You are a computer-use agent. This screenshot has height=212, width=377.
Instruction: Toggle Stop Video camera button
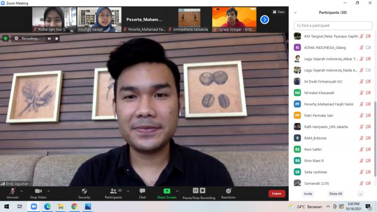point(38,191)
